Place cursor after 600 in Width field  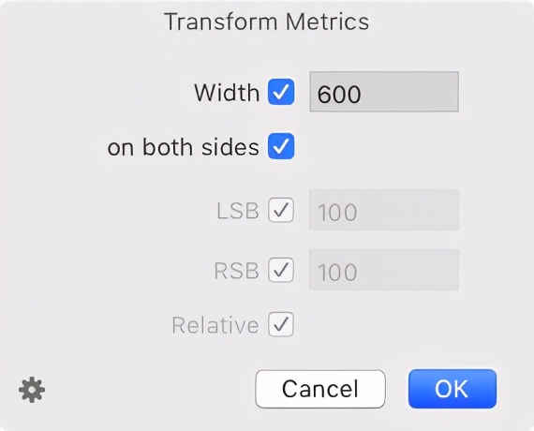point(363,94)
